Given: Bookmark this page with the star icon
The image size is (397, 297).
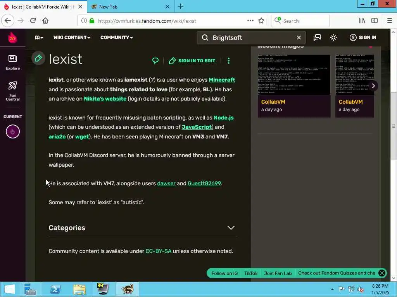Looking at the screenshot, I should tap(261, 21).
